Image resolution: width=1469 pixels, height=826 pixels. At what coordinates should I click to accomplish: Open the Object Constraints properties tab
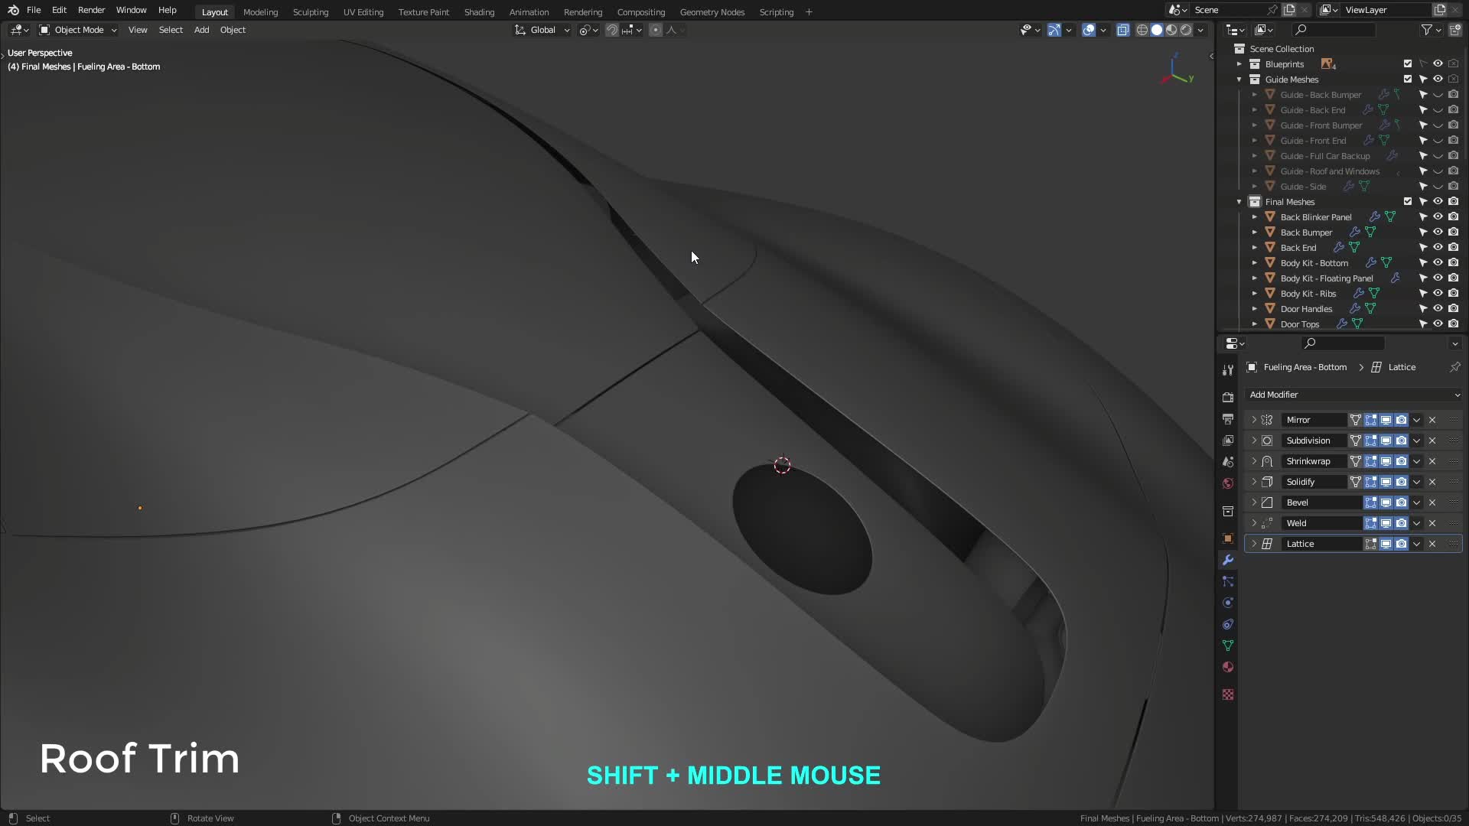pos(1228,624)
